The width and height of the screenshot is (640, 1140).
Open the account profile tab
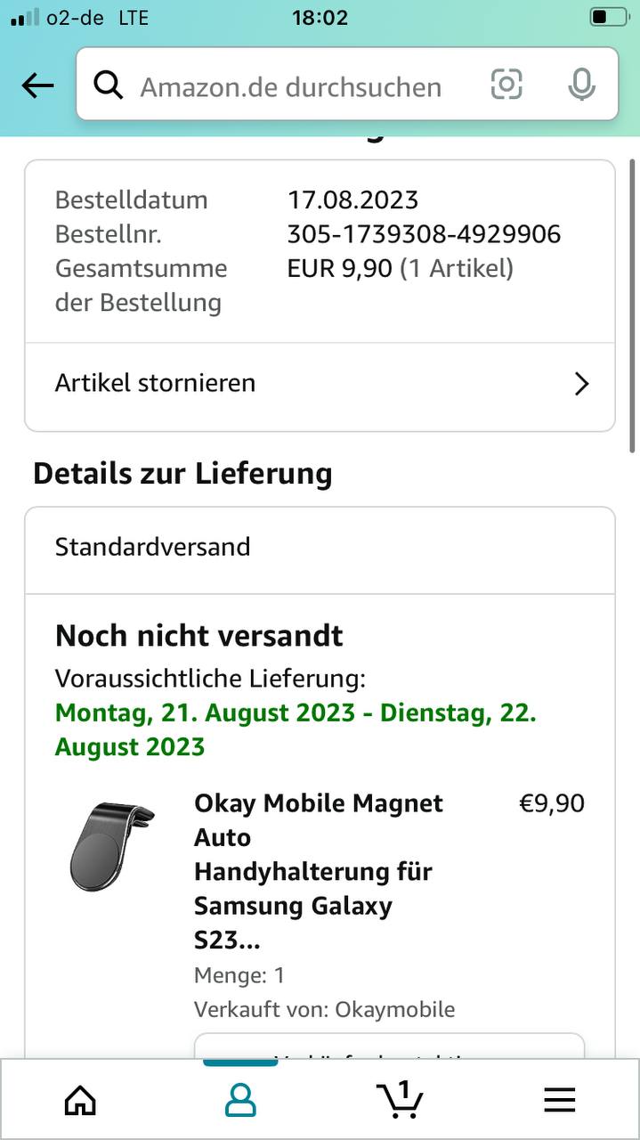point(240,1101)
